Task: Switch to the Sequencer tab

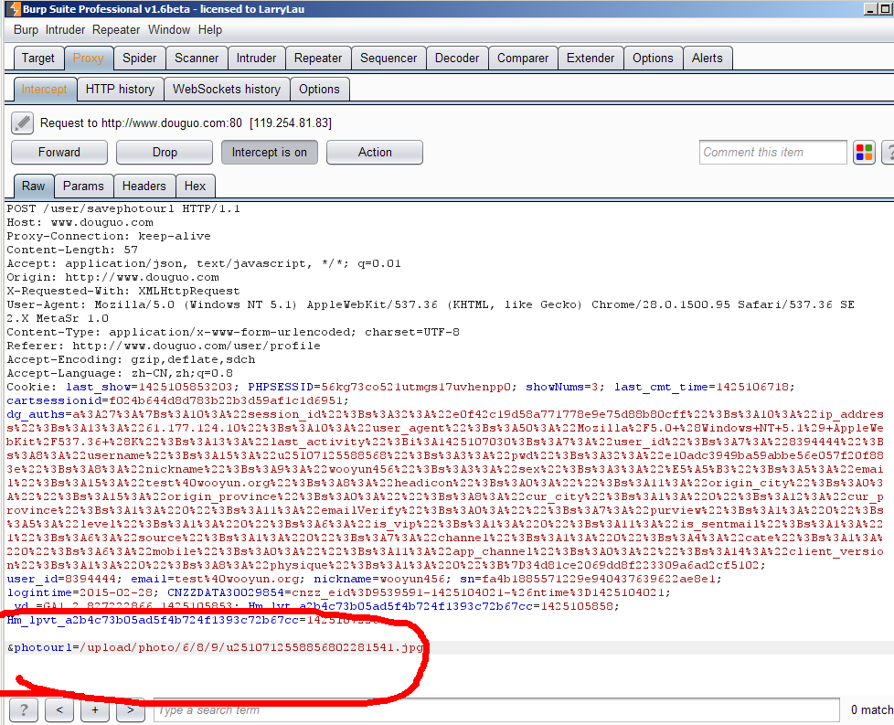Action: 388,59
